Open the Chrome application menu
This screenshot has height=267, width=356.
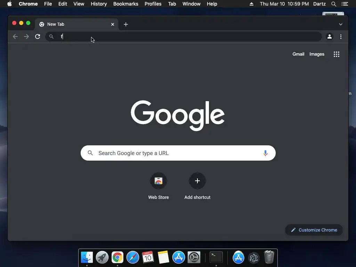pos(28,4)
